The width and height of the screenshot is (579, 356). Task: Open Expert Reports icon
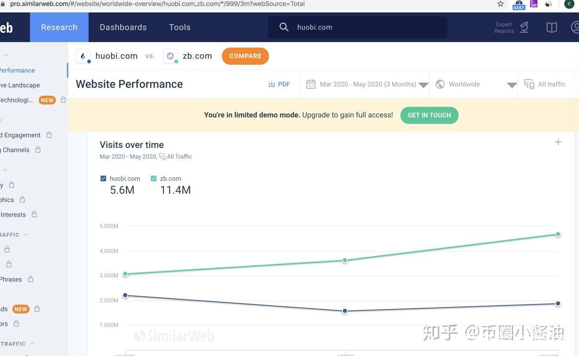coord(524,27)
